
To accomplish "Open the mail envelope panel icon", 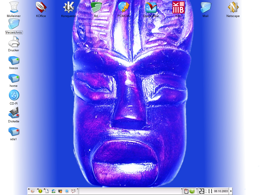I will (x=73, y=191).
